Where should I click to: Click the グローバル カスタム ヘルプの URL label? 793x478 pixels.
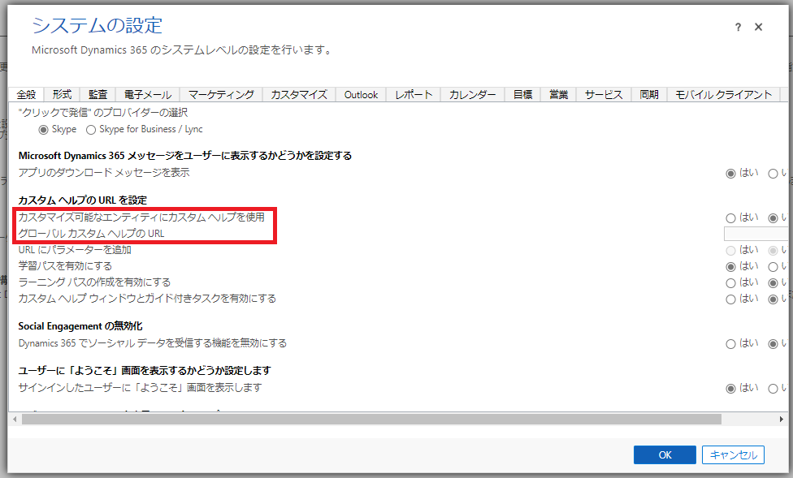click(92, 234)
